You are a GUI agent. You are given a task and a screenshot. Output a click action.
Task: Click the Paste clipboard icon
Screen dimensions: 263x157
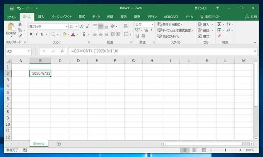11,27
